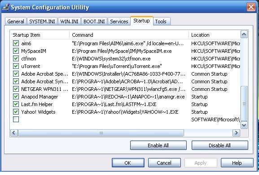Screen dimensions: 259x175
Task: Close the System Configuration Utility window
Action: point(251,7)
